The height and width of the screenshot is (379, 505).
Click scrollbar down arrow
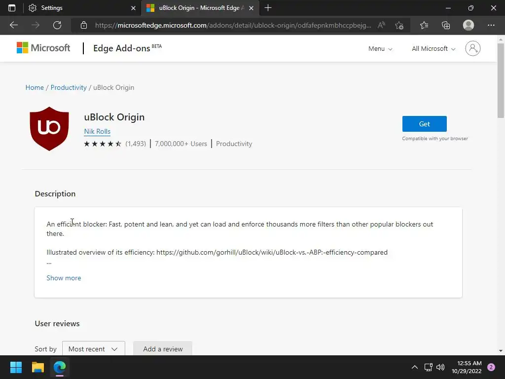501,351
